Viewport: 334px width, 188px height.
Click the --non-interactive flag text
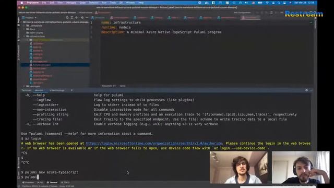(x=50, y=110)
